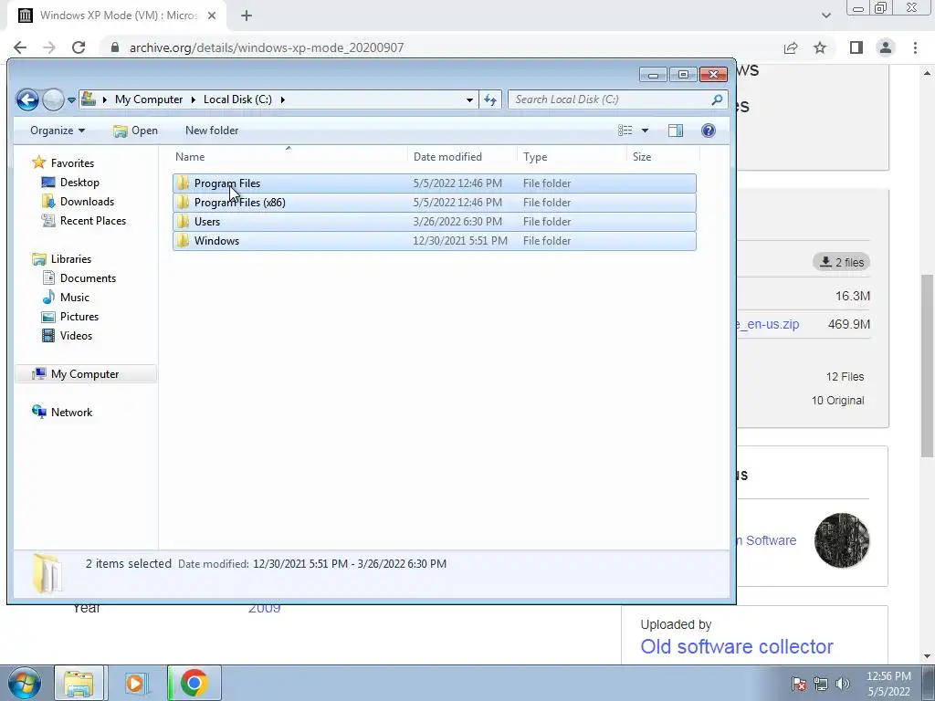Screen dimensions: 935x701
Task: Toggle the preview pane
Action: coord(676,131)
